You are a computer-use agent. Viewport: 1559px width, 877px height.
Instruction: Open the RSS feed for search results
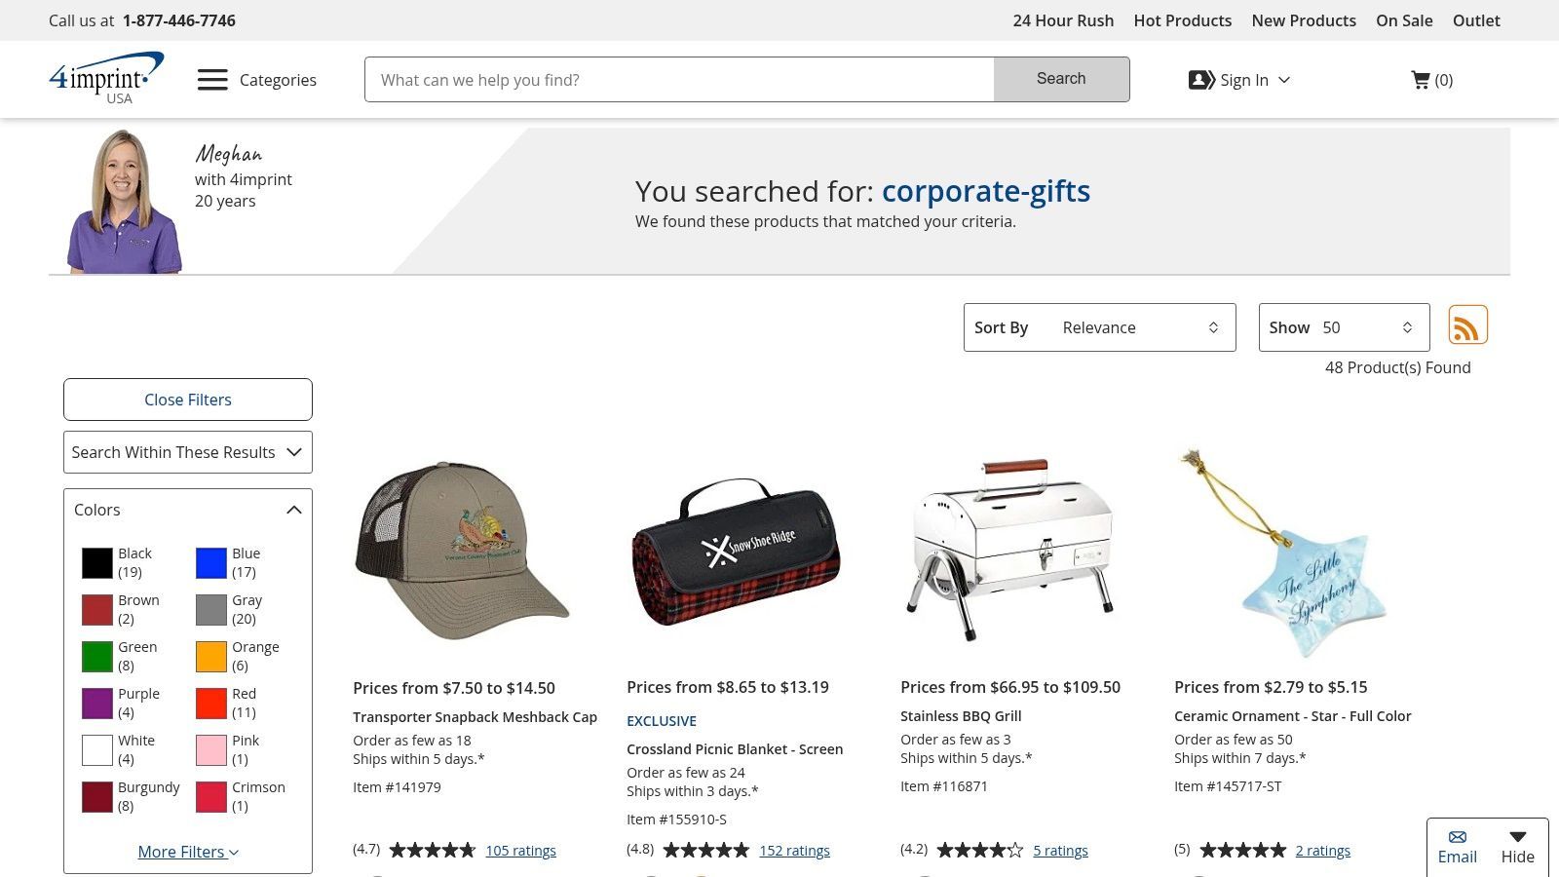tap(1467, 324)
